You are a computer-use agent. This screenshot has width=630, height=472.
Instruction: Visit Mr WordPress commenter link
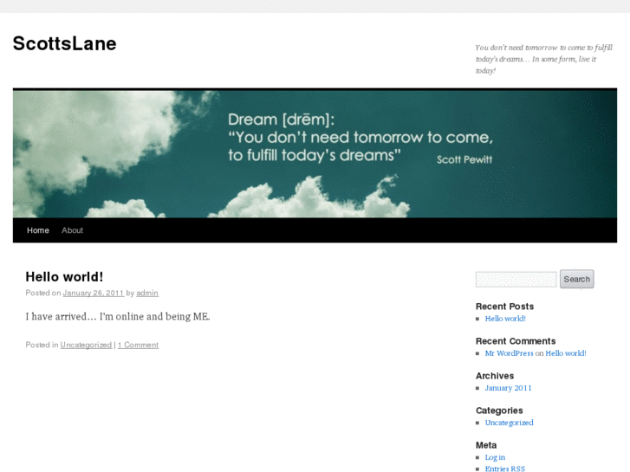coord(509,353)
